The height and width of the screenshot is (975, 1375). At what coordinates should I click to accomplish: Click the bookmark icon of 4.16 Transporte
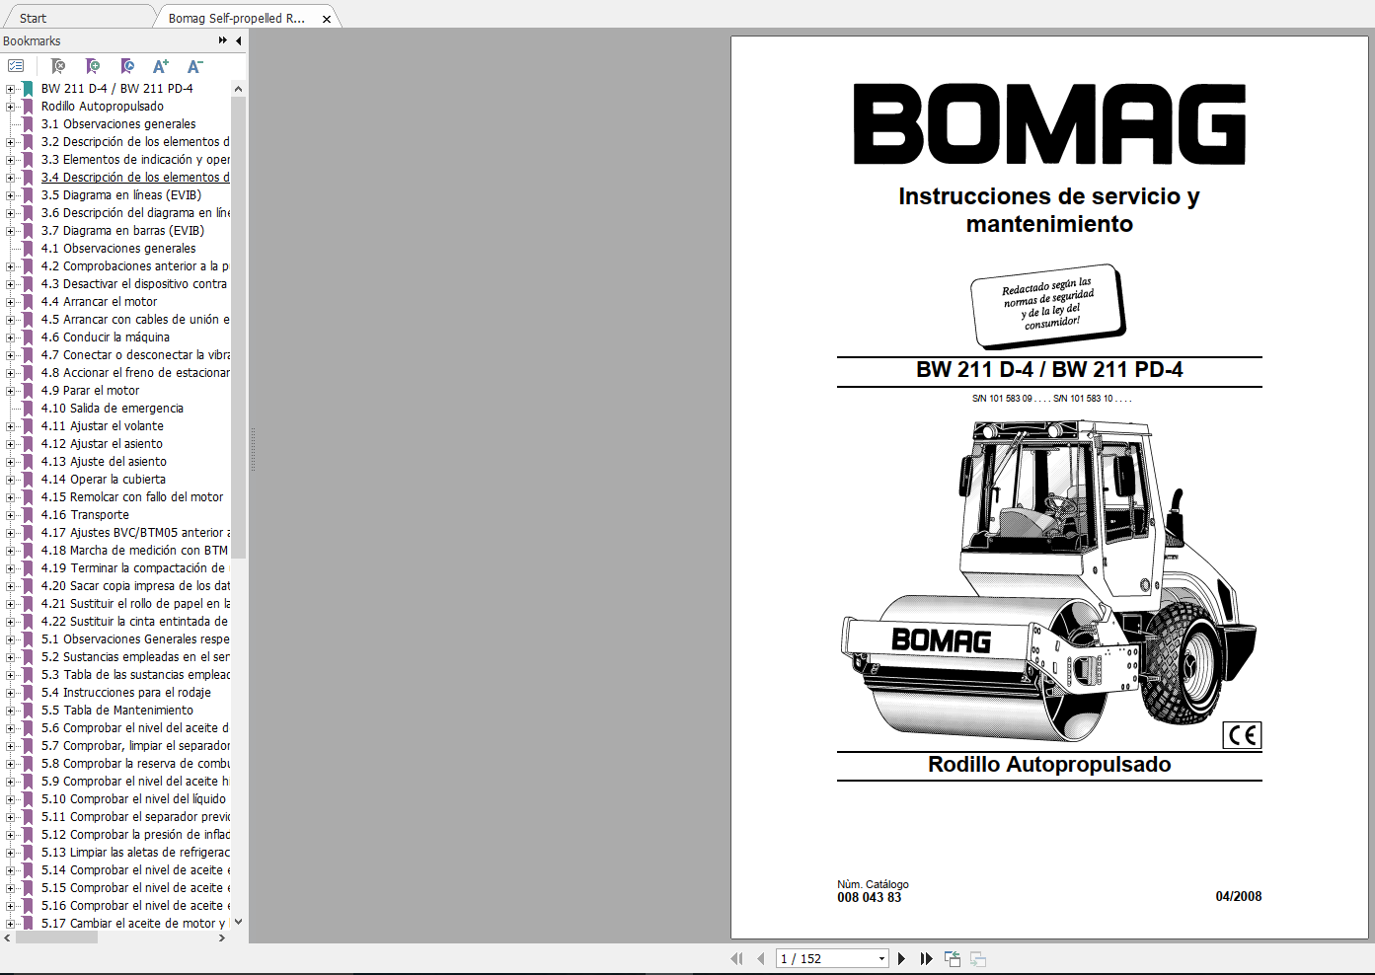coord(28,514)
